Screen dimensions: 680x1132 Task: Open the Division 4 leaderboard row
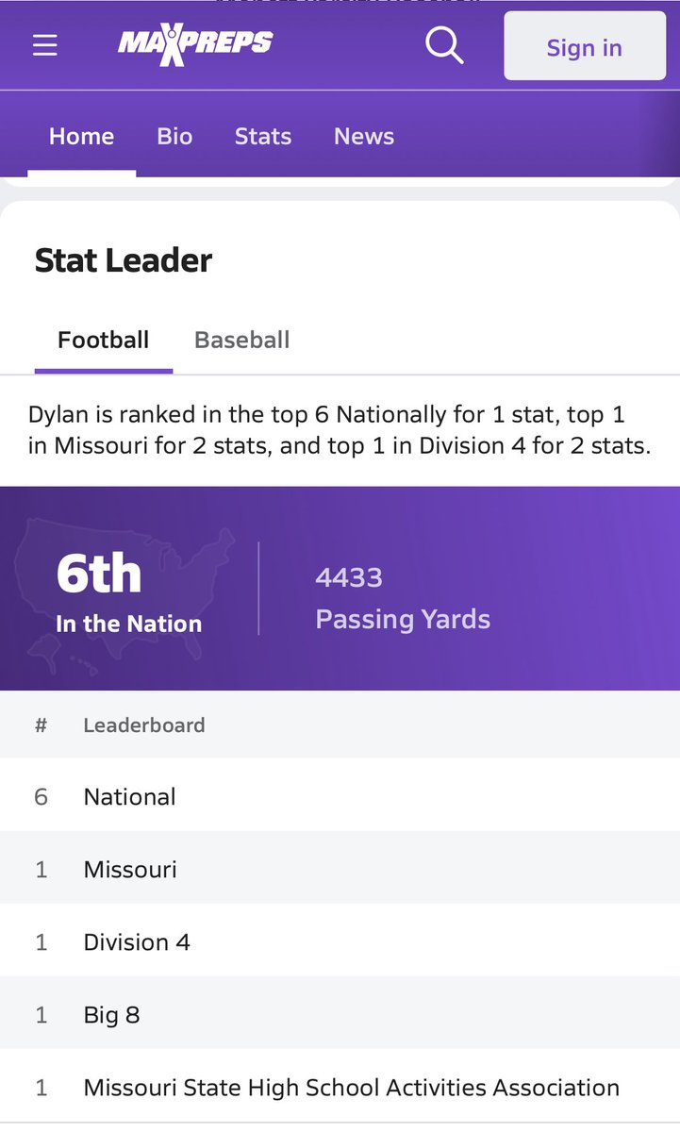point(340,941)
